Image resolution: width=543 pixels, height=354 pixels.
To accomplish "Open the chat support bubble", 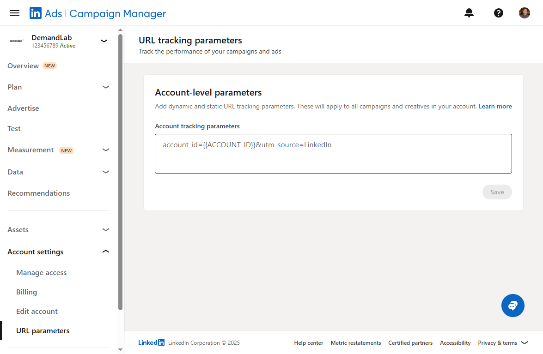I will tap(513, 306).
